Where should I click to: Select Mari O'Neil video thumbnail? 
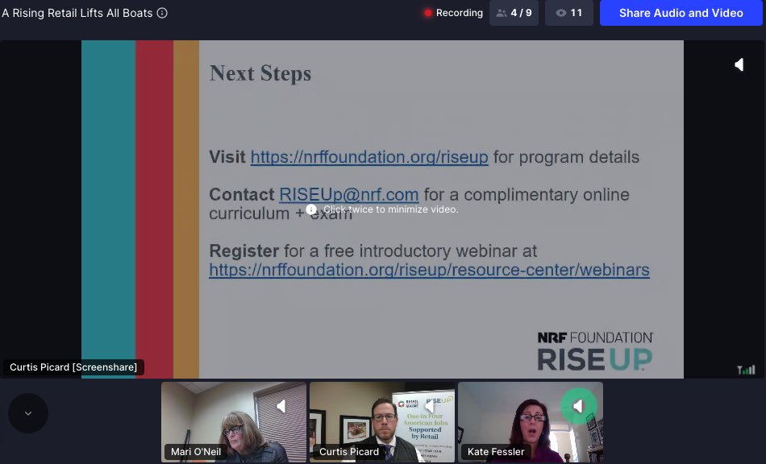coord(234,422)
